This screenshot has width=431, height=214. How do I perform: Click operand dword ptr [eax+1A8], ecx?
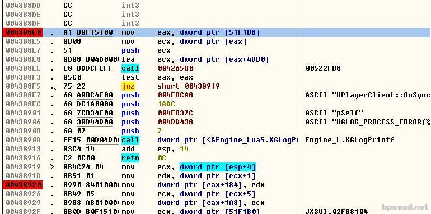coord(211,203)
